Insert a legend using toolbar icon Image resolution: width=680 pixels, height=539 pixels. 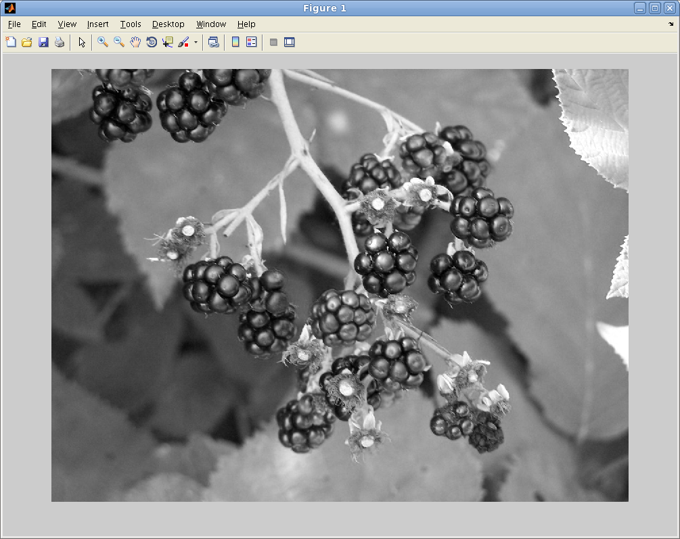click(252, 42)
